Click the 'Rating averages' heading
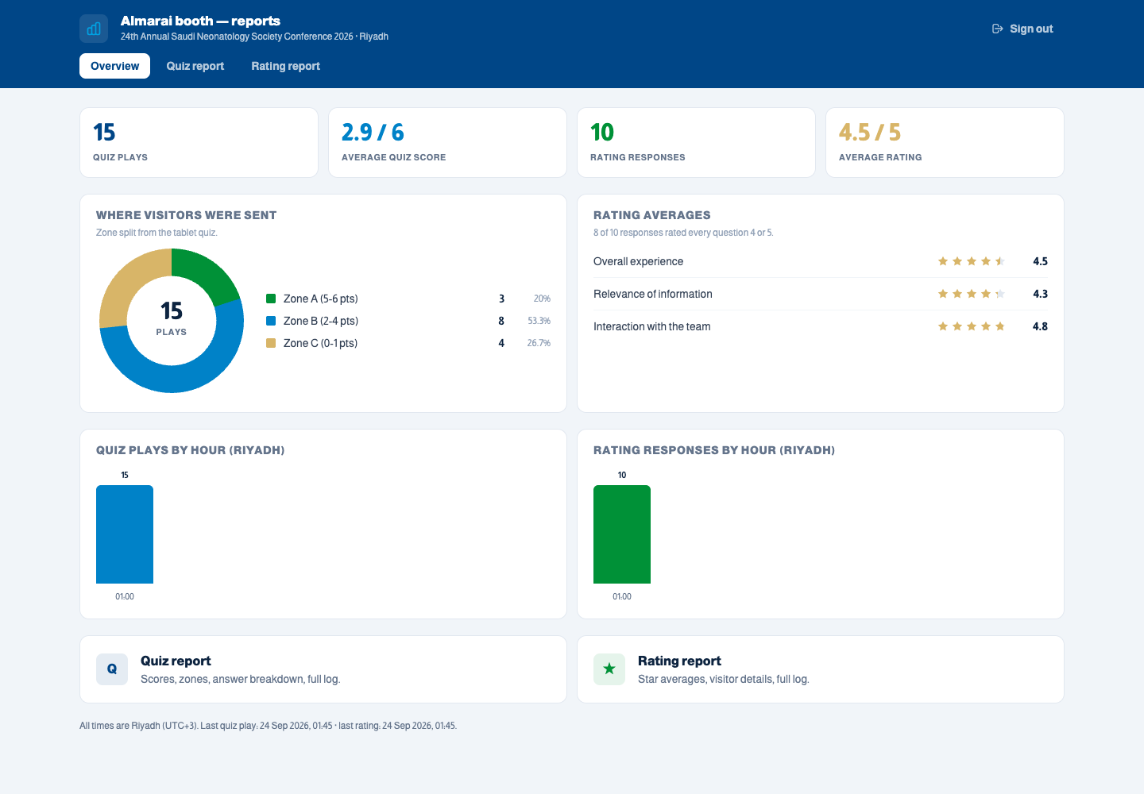 tap(652, 215)
